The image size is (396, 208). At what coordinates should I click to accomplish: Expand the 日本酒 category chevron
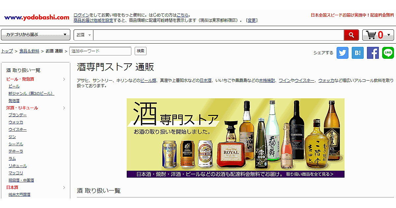click(64, 188)
